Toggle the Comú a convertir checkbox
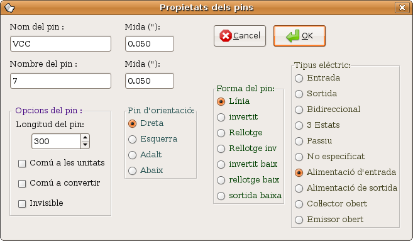The image size is (413, 241). [22, 184]
